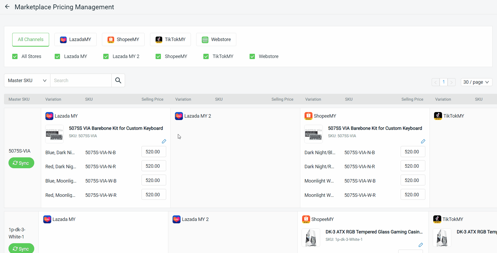This screenshot has width=497, height=253.
Task: Click the Lazada 5075S-VIA-N-B selling price field
Action: 154,152
